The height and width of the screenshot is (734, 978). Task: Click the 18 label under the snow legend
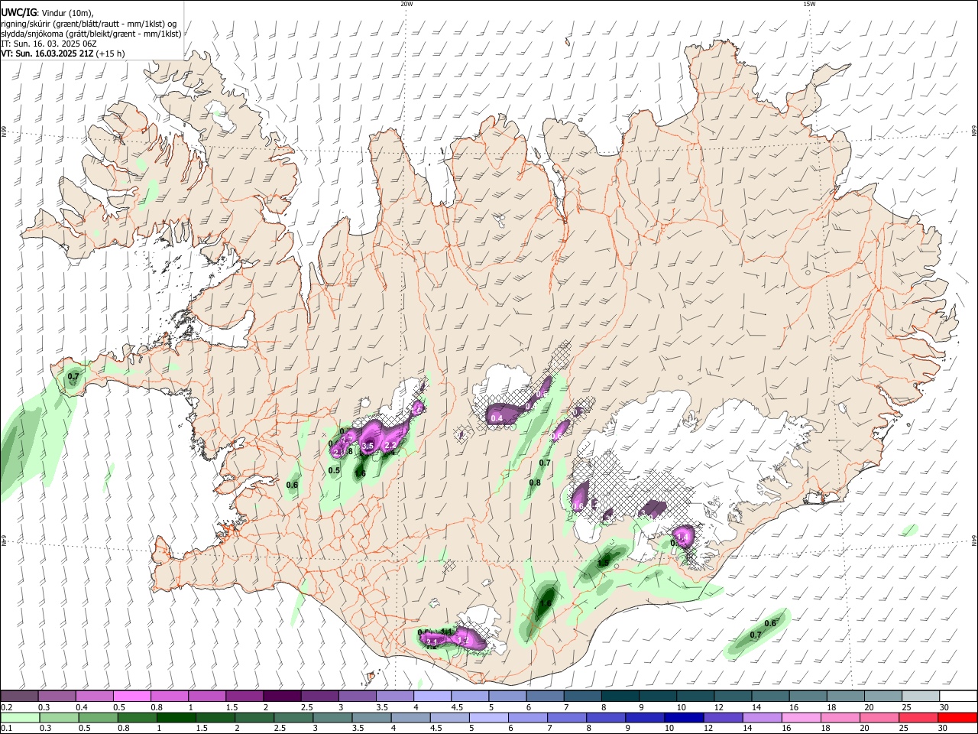point(831,708)
